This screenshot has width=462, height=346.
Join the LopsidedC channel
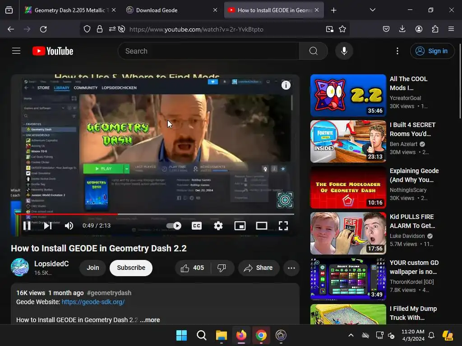tap(92, 268)
